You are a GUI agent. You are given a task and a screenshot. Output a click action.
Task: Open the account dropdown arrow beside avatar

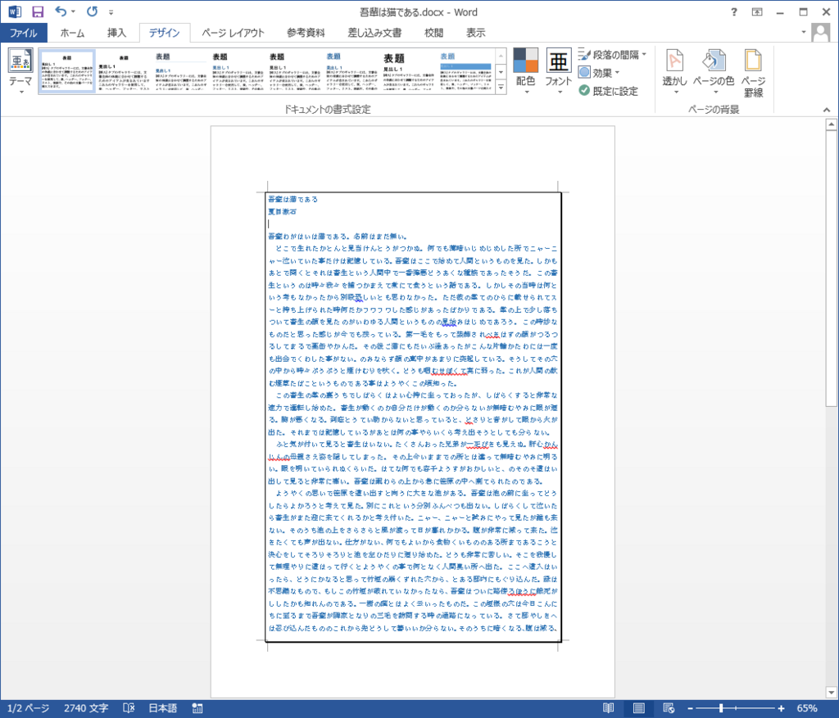click(x=803, y=32)
